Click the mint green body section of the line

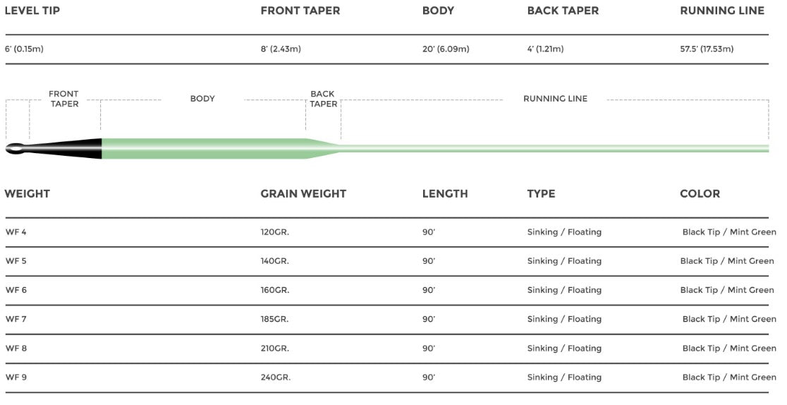point(203,148)
